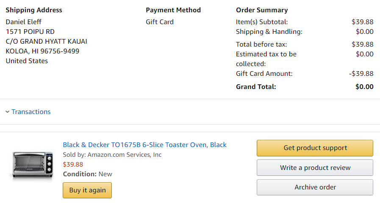
Task: Click the Gift Card Amount -$39.88 value
Action: pyautogui.click(x=361, y=74)
